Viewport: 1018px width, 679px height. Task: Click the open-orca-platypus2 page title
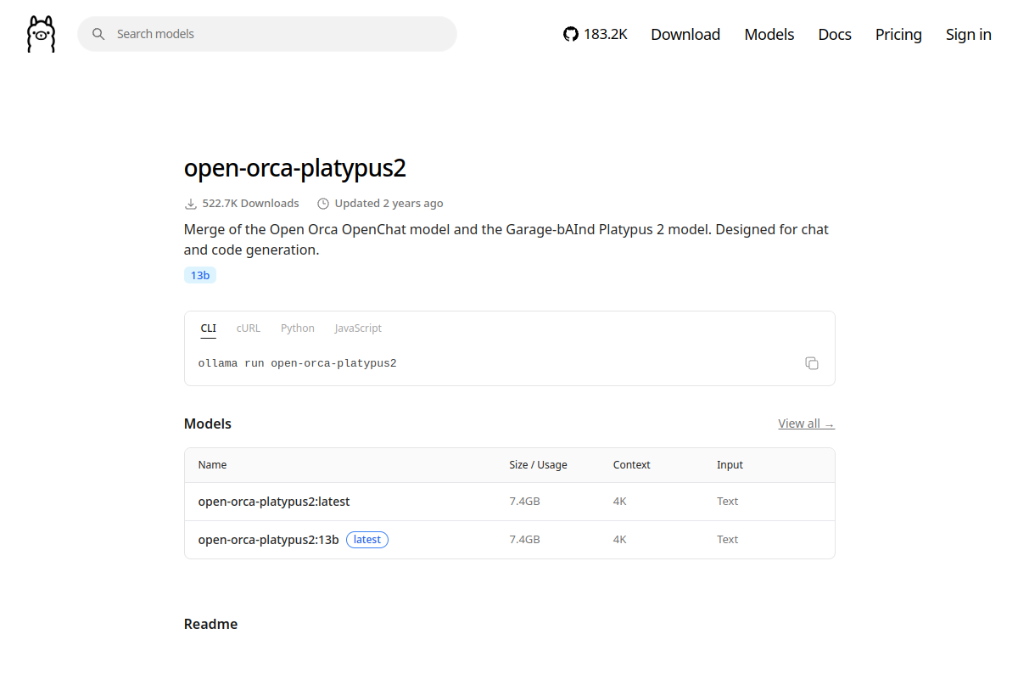click(x=295, y=168)
